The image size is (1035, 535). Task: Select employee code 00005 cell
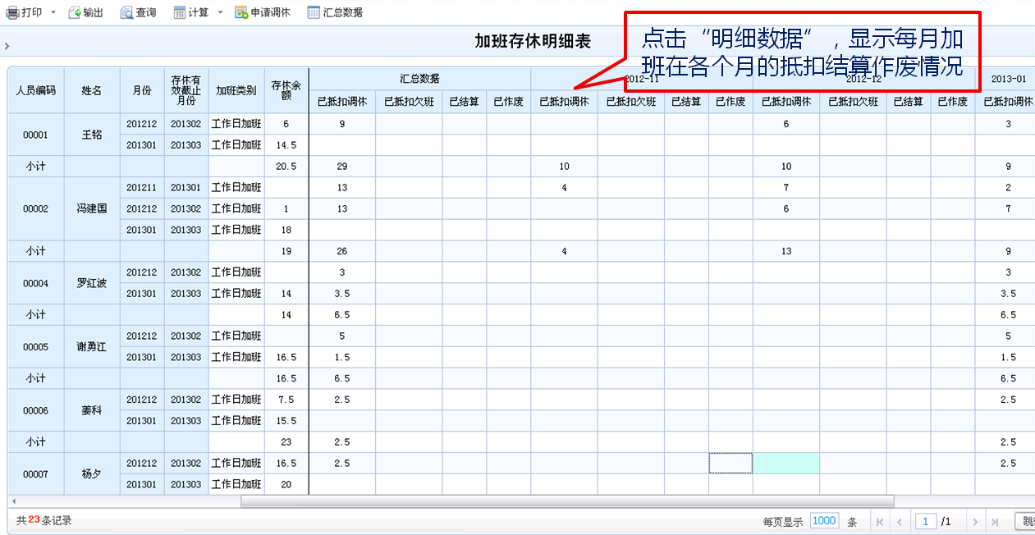36,347
